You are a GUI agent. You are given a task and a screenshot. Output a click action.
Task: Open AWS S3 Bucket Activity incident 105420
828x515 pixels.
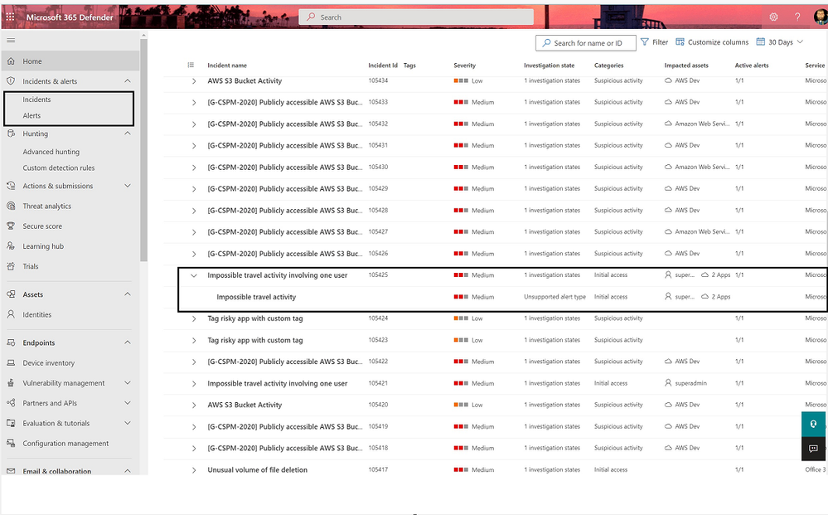[x=245, y=405]
